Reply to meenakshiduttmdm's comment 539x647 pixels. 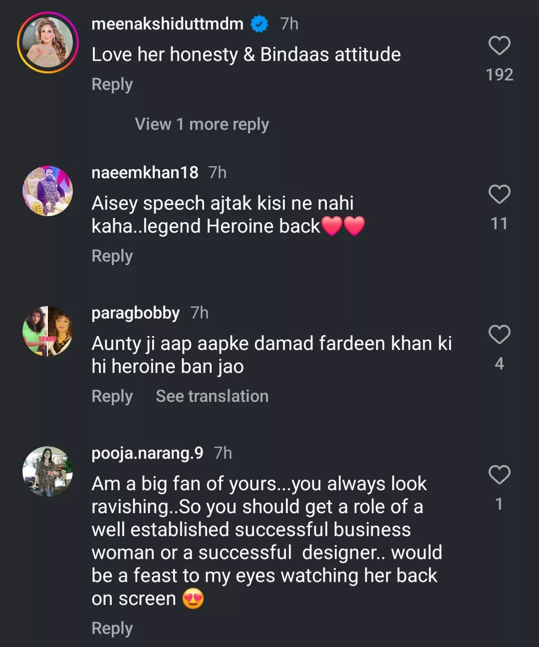tap(112, 84)
